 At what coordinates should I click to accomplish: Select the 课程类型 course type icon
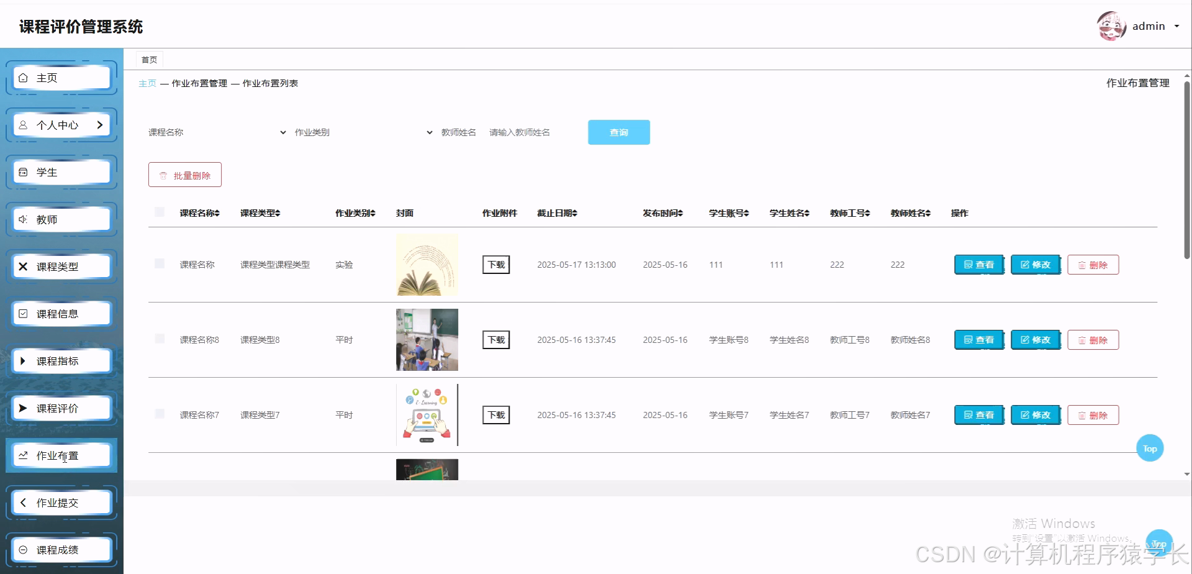click(23, 266)
